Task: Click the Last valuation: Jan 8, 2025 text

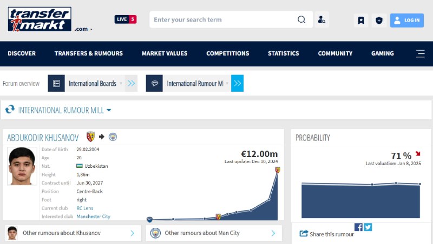Action: [393, 164]
